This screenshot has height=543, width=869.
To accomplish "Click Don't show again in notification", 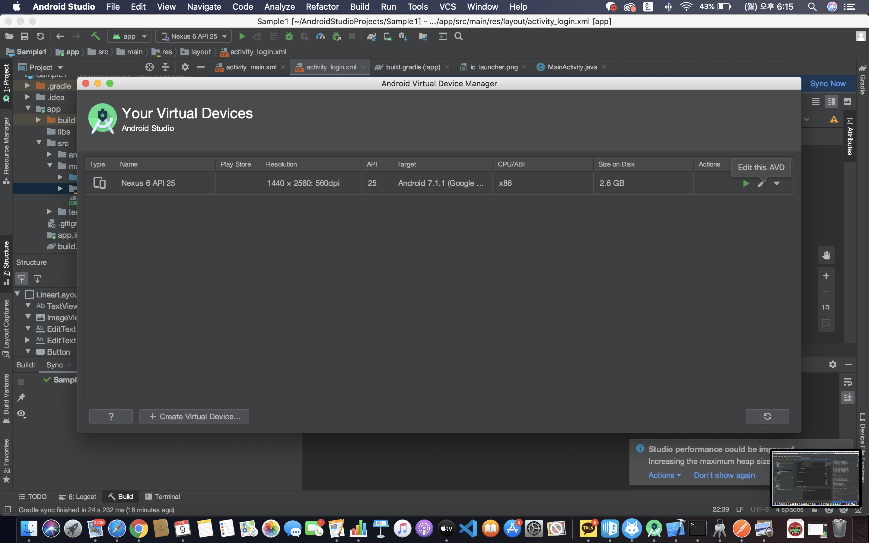I will (724, 475).
